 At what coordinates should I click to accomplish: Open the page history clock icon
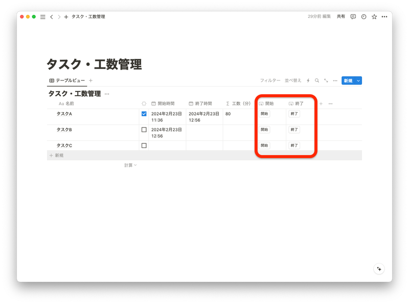364,16
